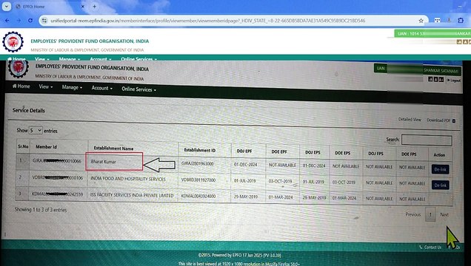Viewport: 471px width, 266px height.
Task: Click establishment ID VDBRD3011927000
Action: point(198,180)
